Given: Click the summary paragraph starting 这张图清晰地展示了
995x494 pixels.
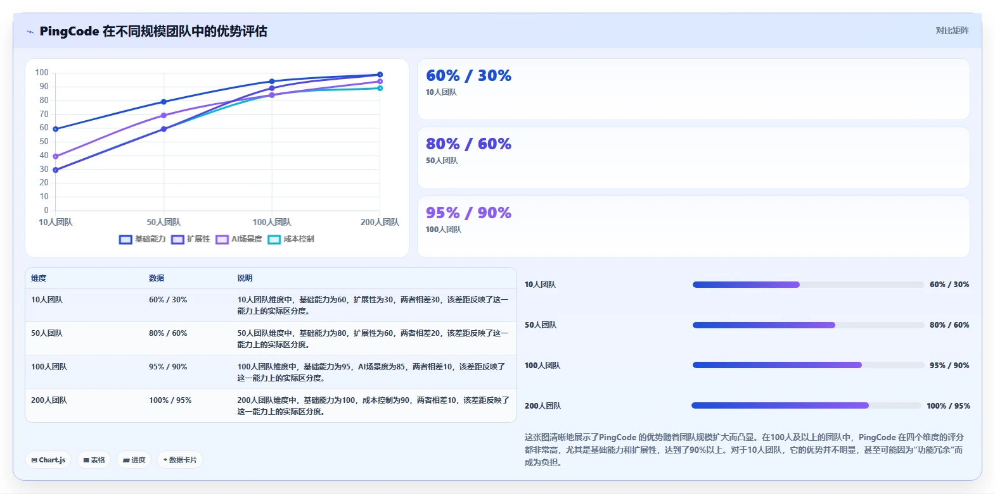Looking at the screenshot, I should click(745, 450).
